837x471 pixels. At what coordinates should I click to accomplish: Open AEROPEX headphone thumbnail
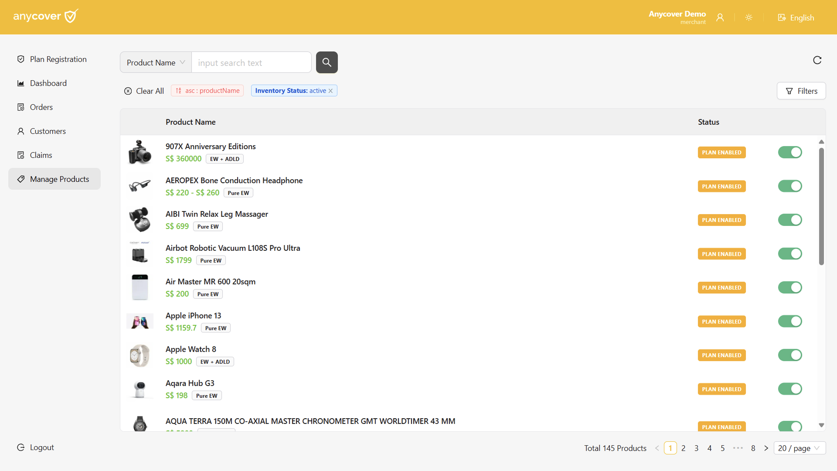click(x=140, y=186)
